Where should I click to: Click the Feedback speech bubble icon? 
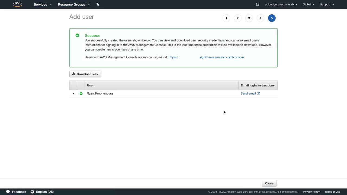pos(8,192)
